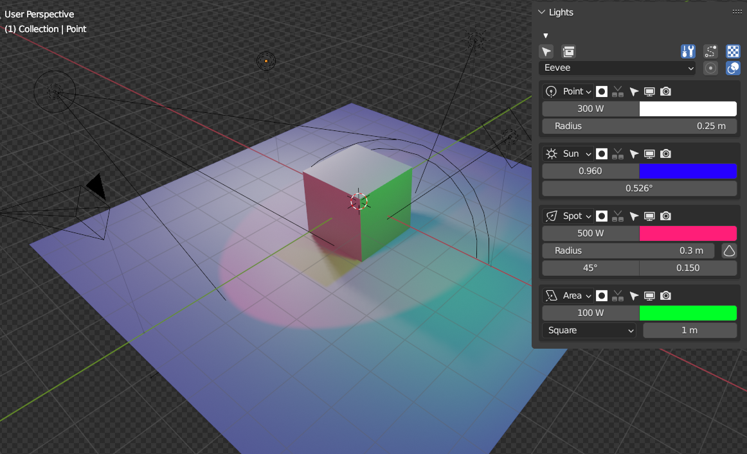Viewport: 747px width, 454px height.
Task: Click the pink color swatch of the Spot light
Action: [x=688, y=233]
